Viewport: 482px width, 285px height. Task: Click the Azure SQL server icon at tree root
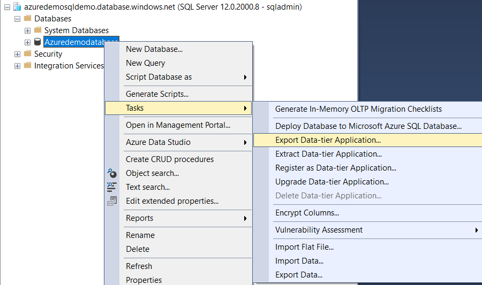pos(17,7)
